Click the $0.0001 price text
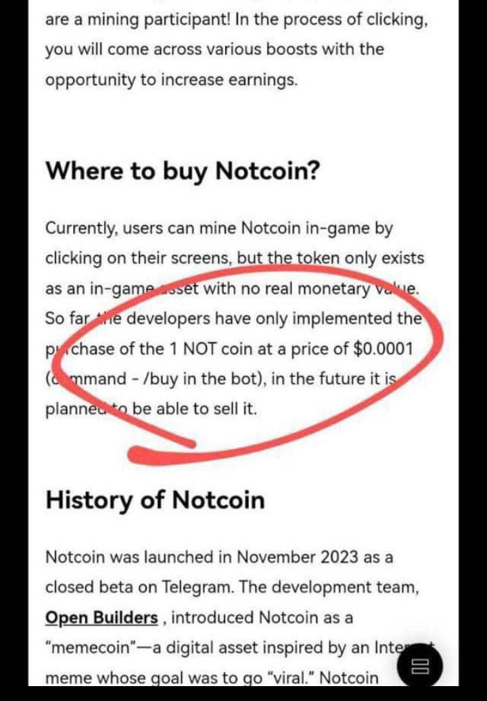 tap(383, 348)
